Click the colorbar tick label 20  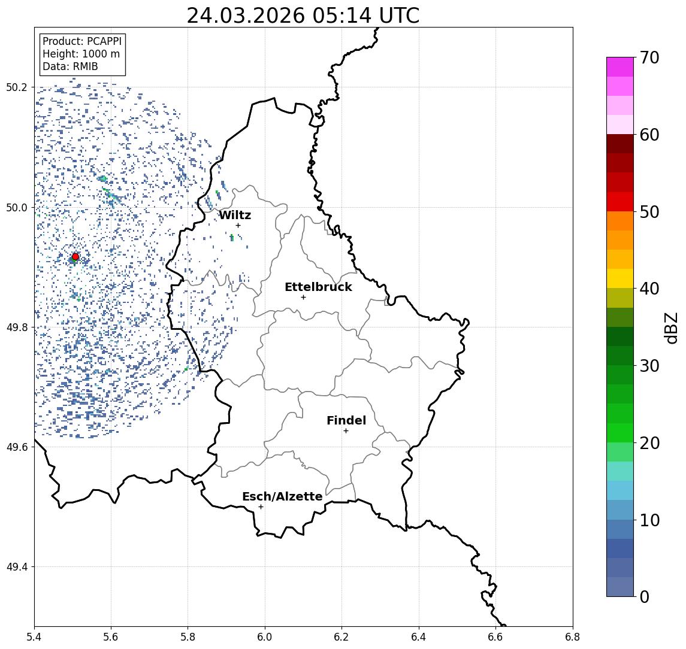click(x=649, y=442)
